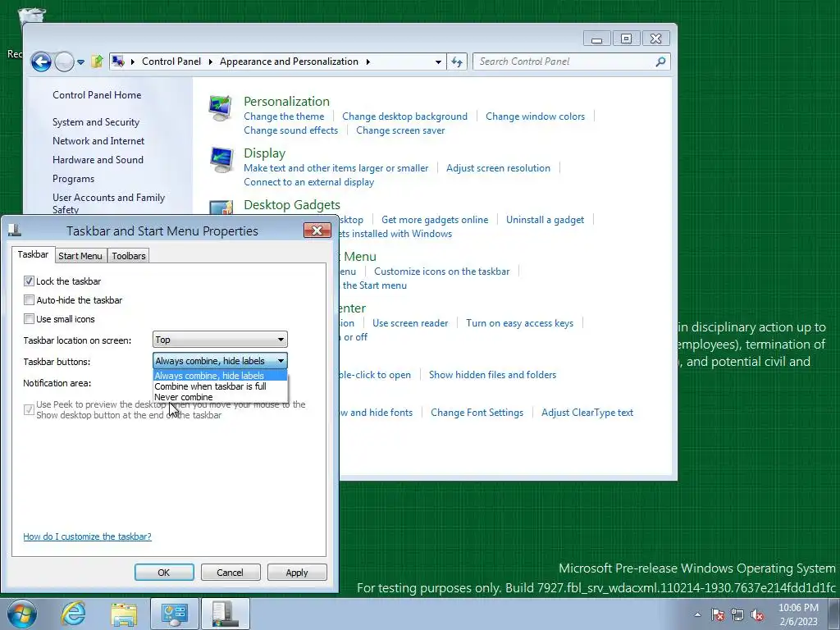Expand the address bar history dropdown
Viewport: 840px width, 630px height.
tap(438, 62)
